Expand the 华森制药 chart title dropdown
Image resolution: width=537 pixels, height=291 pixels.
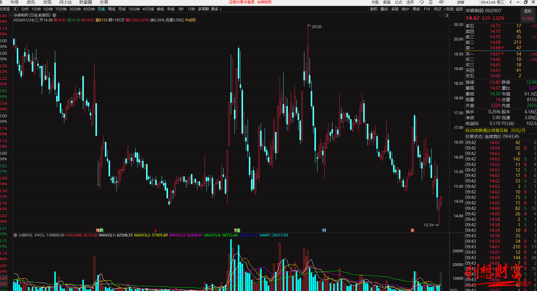point(54,15)
